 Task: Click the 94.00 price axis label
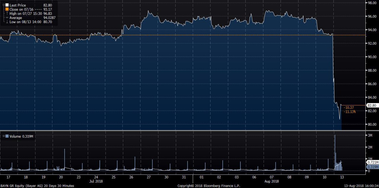(372, 30)
